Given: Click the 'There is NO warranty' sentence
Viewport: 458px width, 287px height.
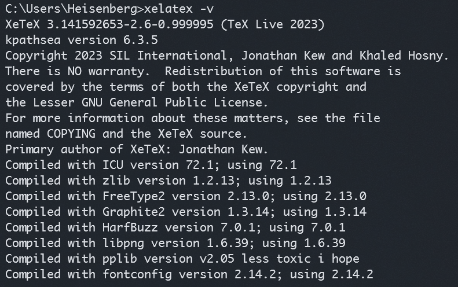Looking at the screenshot, I should 78,71.
